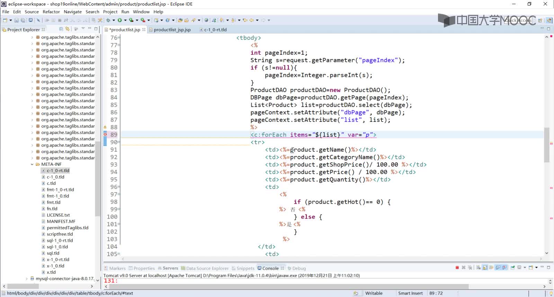Open the Window menu
The width and height of the screenshot is (554, 297).
coord(141,12)
